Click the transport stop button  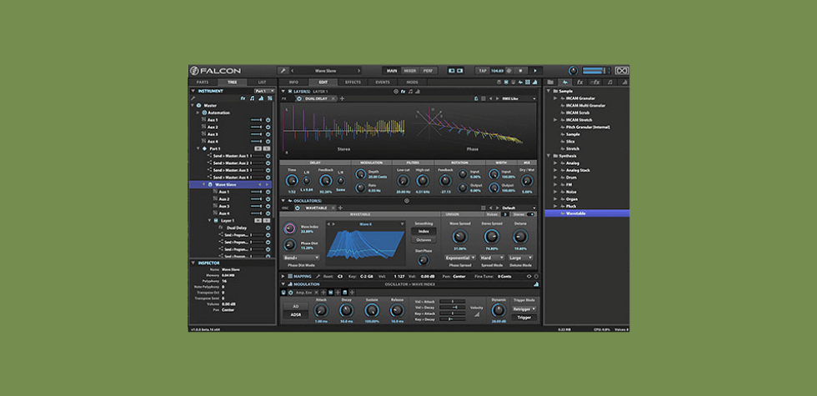coord(521,71)
